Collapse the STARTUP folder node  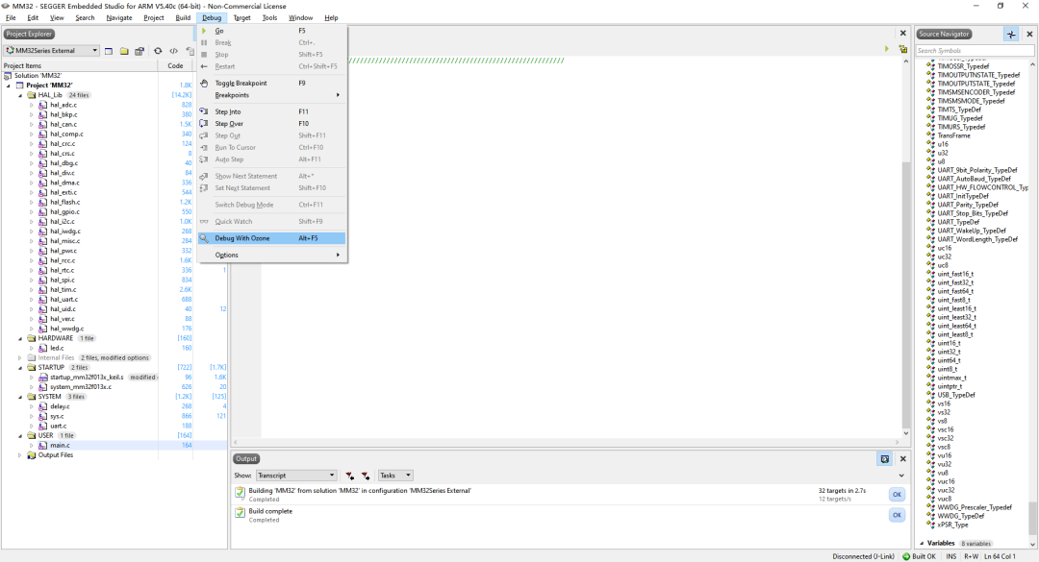pos(20,367)
